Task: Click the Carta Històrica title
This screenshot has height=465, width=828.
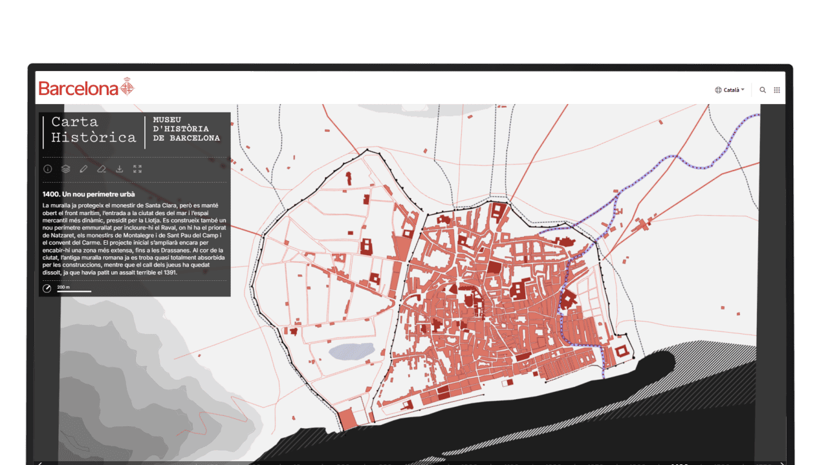Action: (93, 130)
